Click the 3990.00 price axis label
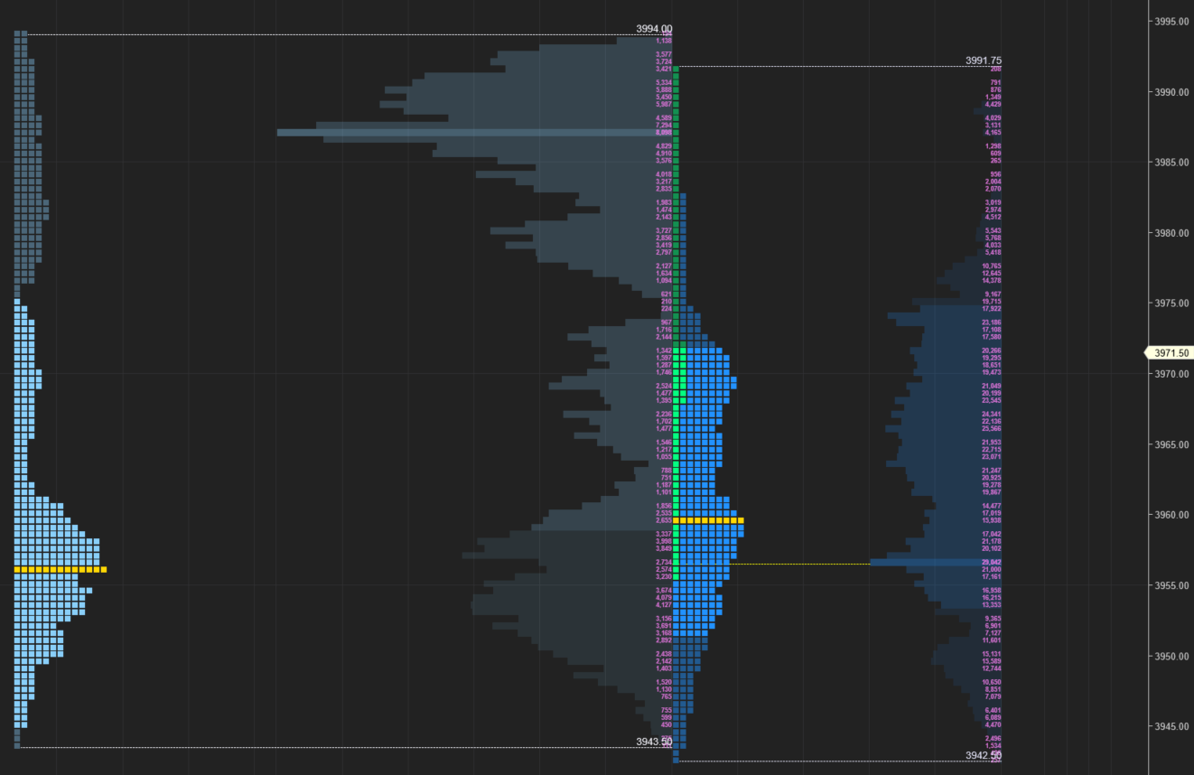This screenshot has height=775, width=1194. click(x=1173, y=92)
